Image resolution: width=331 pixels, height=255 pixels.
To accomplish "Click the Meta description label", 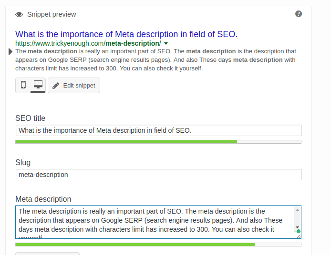I will (x=43, y=199).
